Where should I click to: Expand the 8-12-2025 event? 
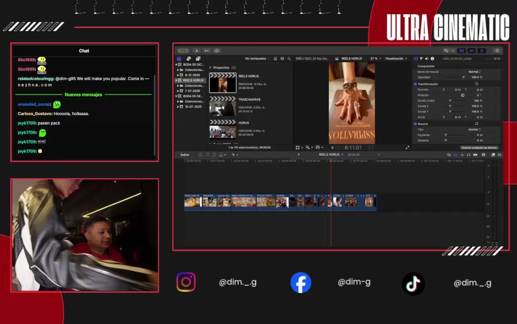178,75
